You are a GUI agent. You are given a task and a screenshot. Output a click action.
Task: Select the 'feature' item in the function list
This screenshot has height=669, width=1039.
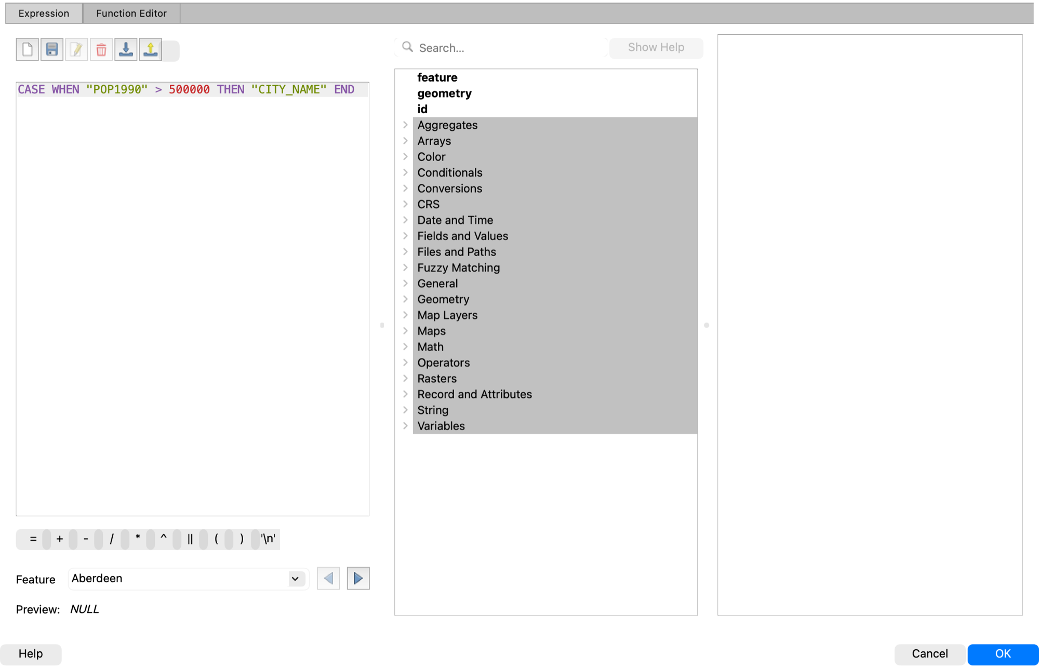[555, 77]
